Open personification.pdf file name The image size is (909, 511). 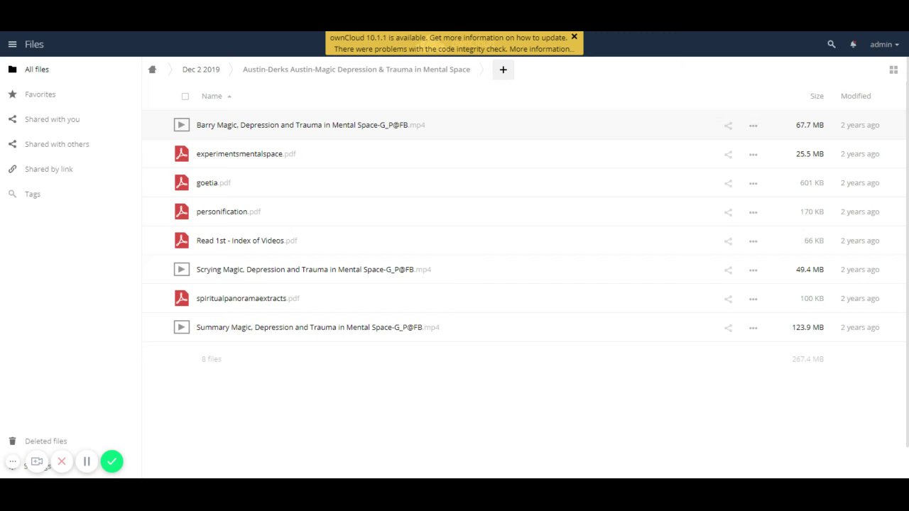pos(229,211)
